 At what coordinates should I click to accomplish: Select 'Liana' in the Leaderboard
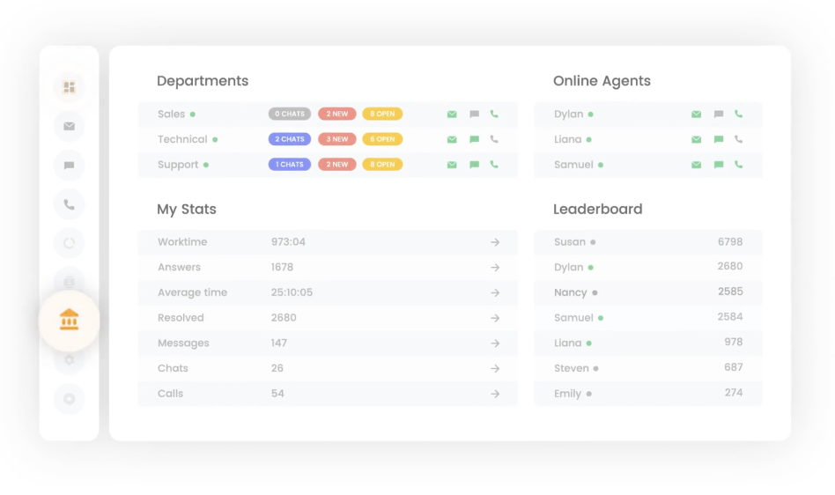tap(567, 344)
